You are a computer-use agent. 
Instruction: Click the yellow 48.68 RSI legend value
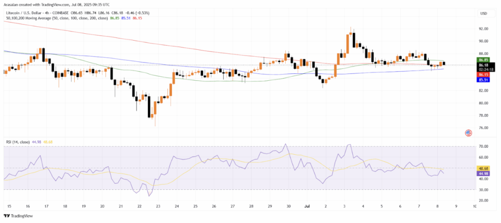[47, 142]
